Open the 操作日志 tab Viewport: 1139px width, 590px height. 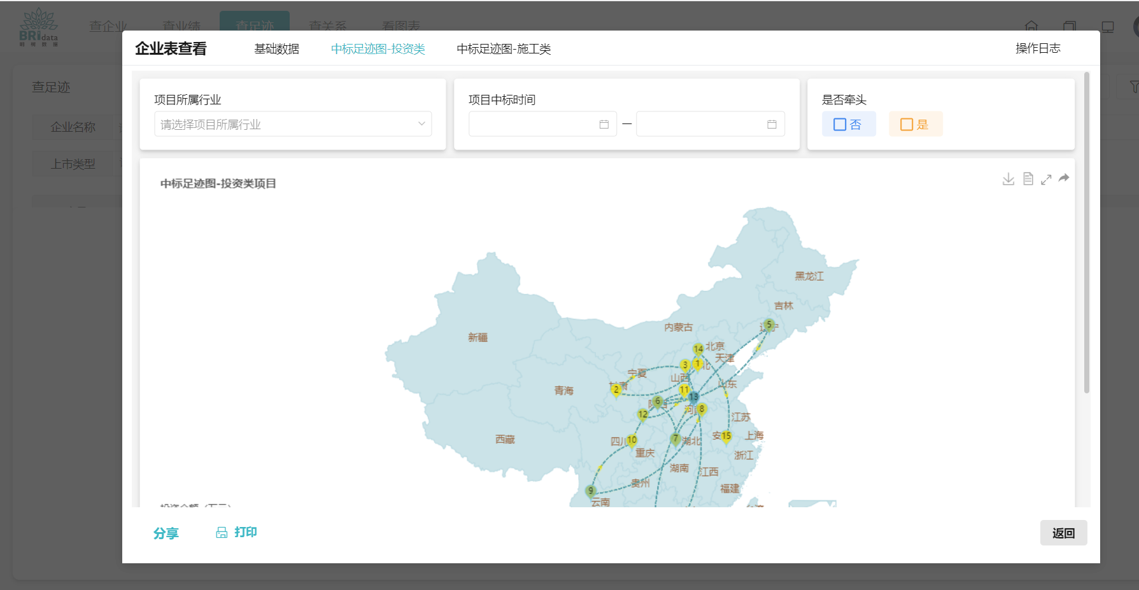1038,48
